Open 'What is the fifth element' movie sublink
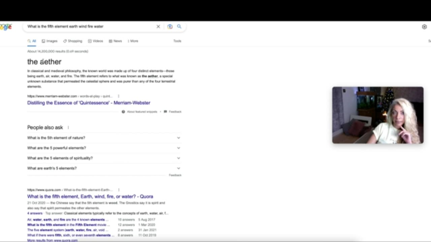 (69, 225)
